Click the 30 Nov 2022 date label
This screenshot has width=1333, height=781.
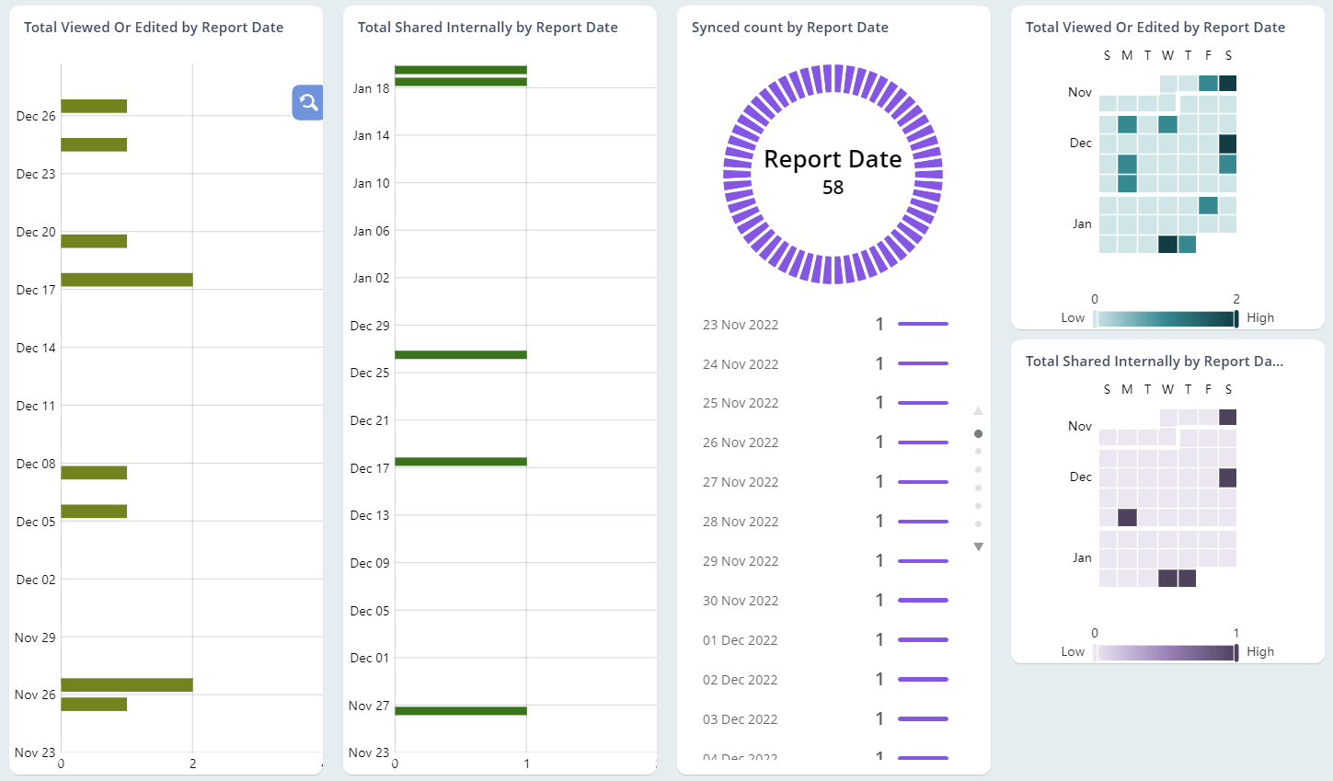[x=741, y=600]
